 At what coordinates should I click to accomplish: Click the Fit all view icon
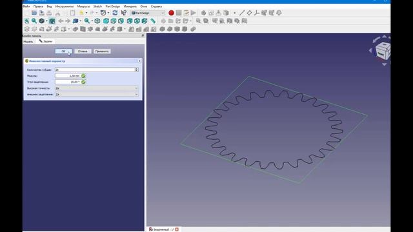click(x=27, y=21)
